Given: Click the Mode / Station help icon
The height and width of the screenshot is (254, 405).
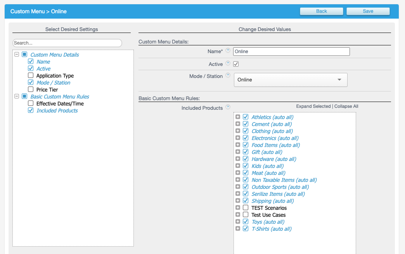Looking at the screenshot, I should [x=228, y=75].
